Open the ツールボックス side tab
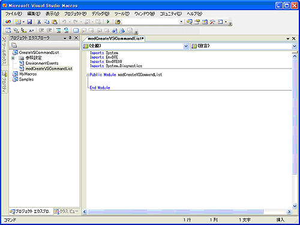 click(x=4, y=50)
